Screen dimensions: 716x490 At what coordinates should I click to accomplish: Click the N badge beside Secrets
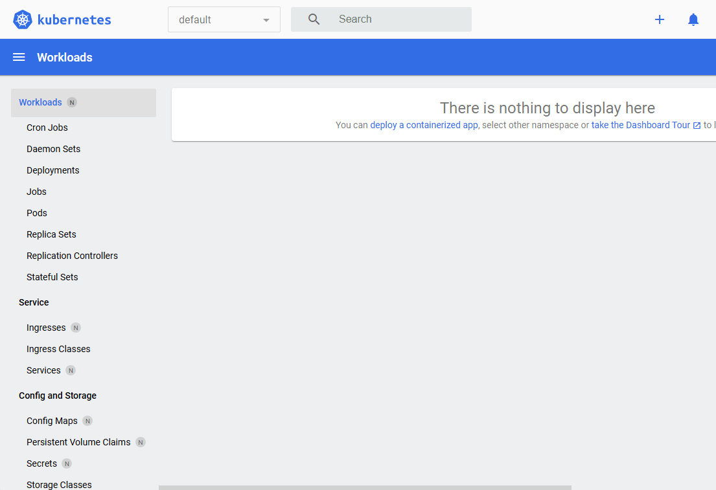tap(67, 463)
